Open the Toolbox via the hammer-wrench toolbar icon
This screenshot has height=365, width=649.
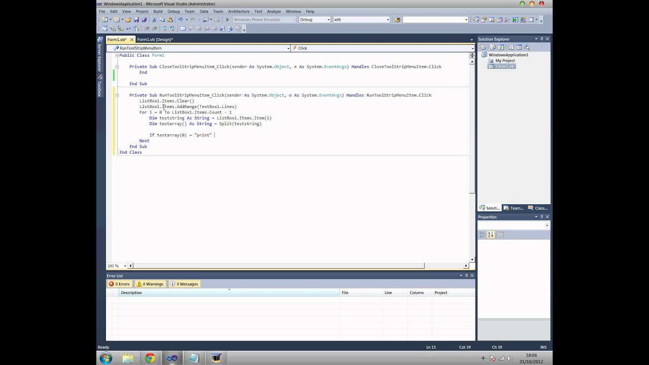(507, 20)
